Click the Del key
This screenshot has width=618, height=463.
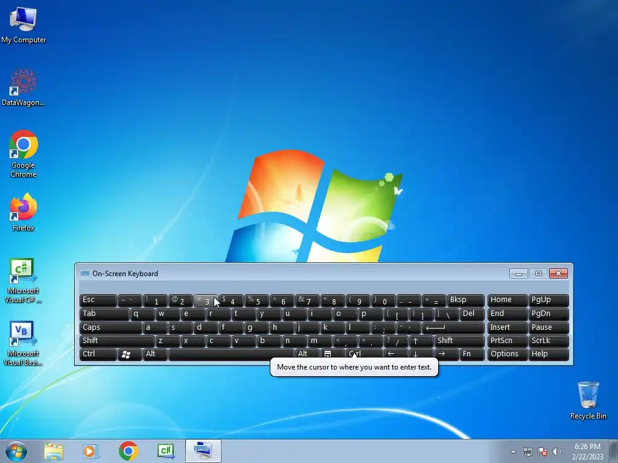click(472, 314)
